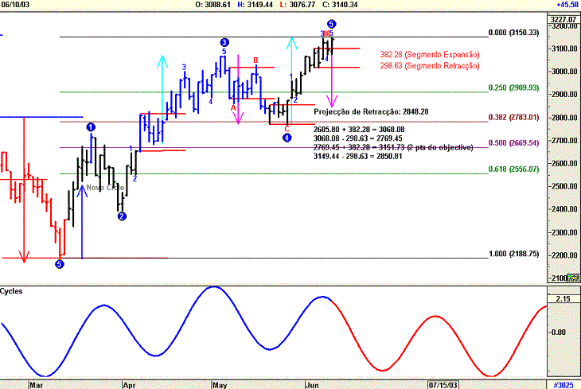Click the open price O: 3088.61
The image size is (581, 389).
tap(213, 5)
